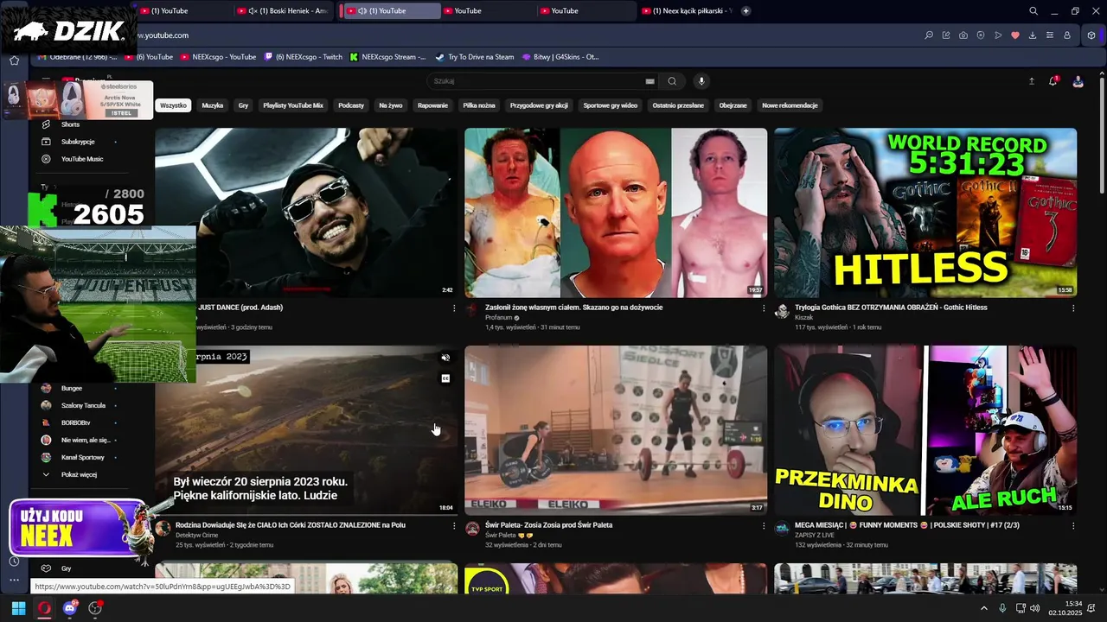Click the edit pencil icon in address bar

(x=946, y=35)
